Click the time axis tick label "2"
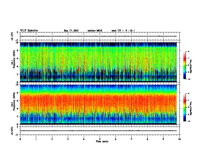 [52, 139]
